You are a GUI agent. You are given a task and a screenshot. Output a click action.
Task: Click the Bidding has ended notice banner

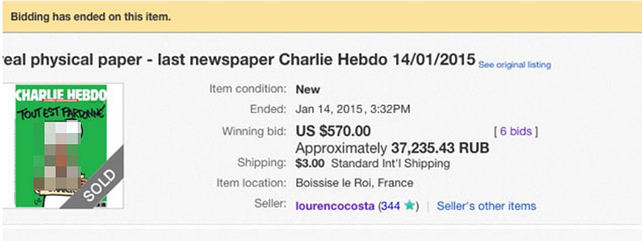point(322,17)
